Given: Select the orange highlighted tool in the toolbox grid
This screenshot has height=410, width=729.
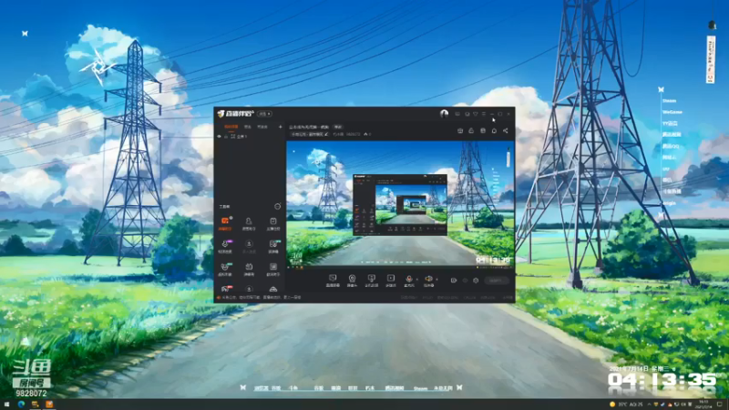Looking at the screenshot, I should pyautogui.click(x=225, y=223).
